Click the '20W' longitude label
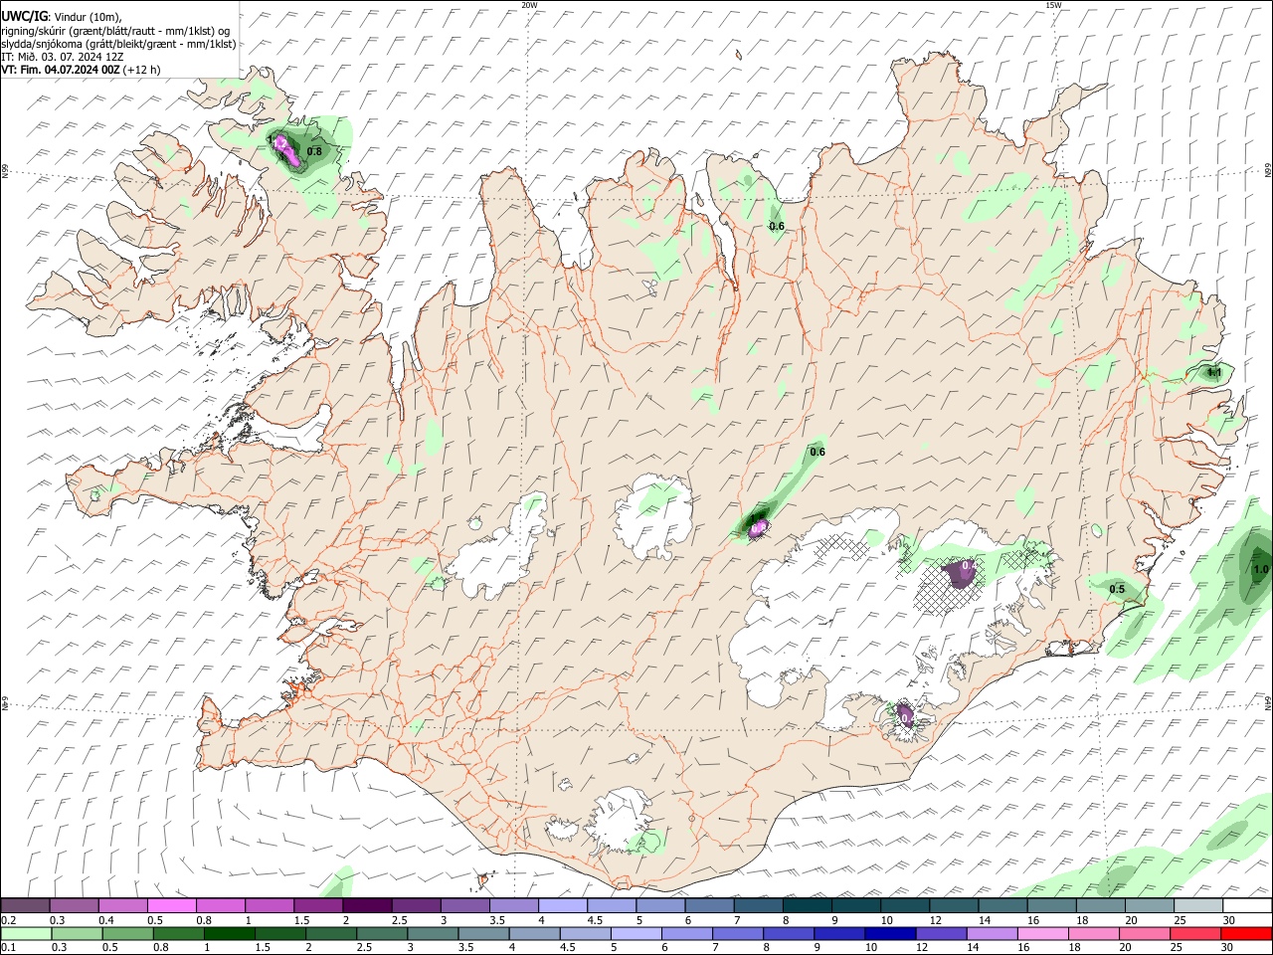The image size is (1273, 955). coord(529,5)
